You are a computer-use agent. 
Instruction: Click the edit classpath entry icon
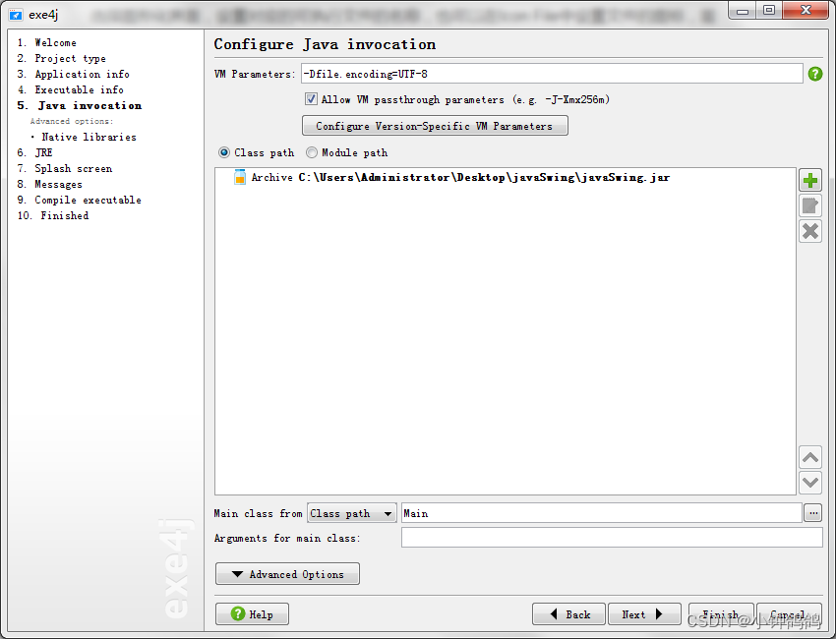809,205
